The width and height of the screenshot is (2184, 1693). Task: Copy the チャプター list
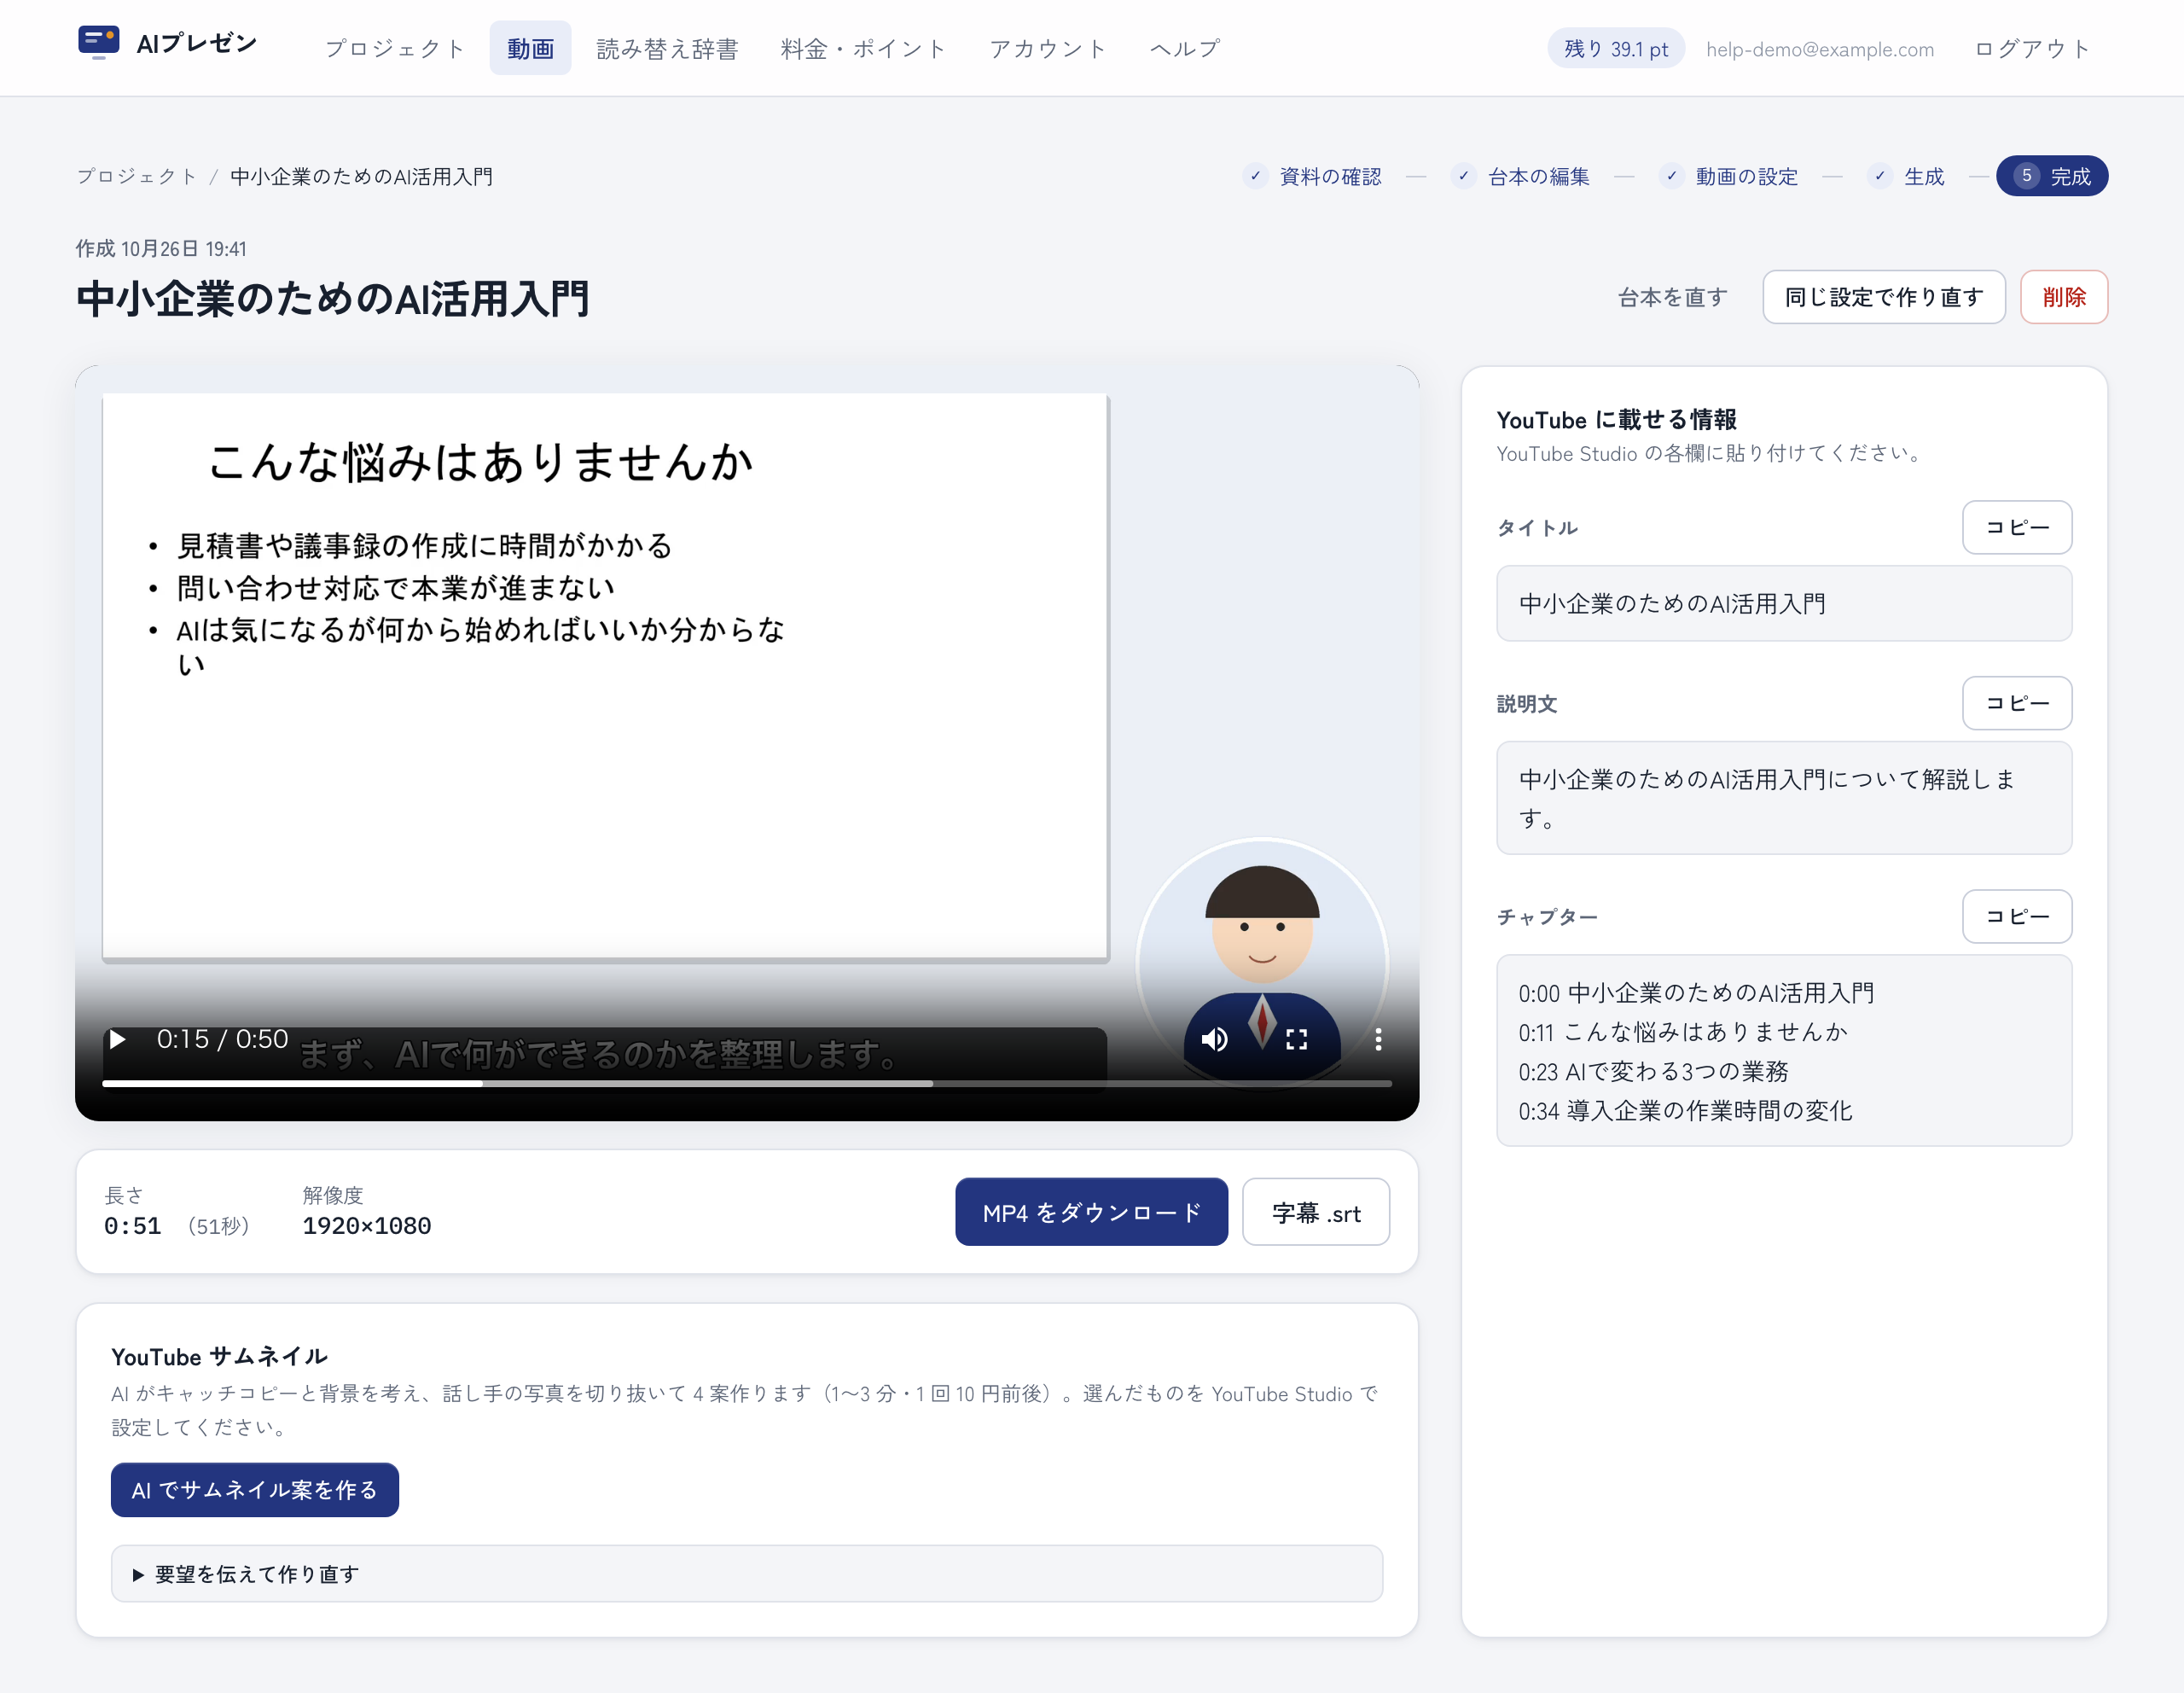2016,916
